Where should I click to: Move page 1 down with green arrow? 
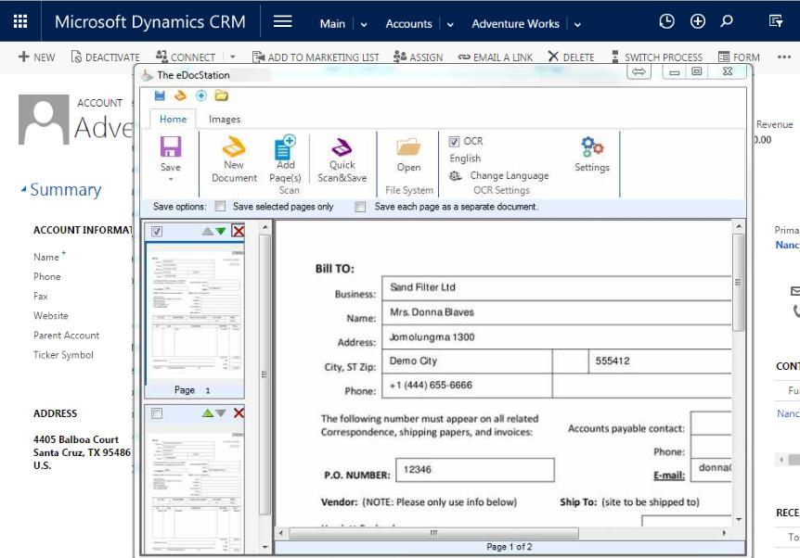[x=221, y=231]
